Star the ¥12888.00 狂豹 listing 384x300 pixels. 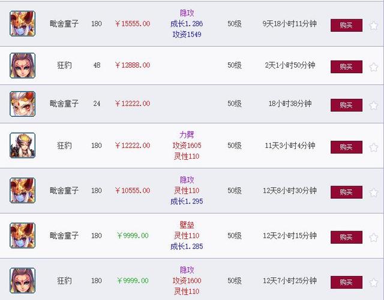(374, 66)
